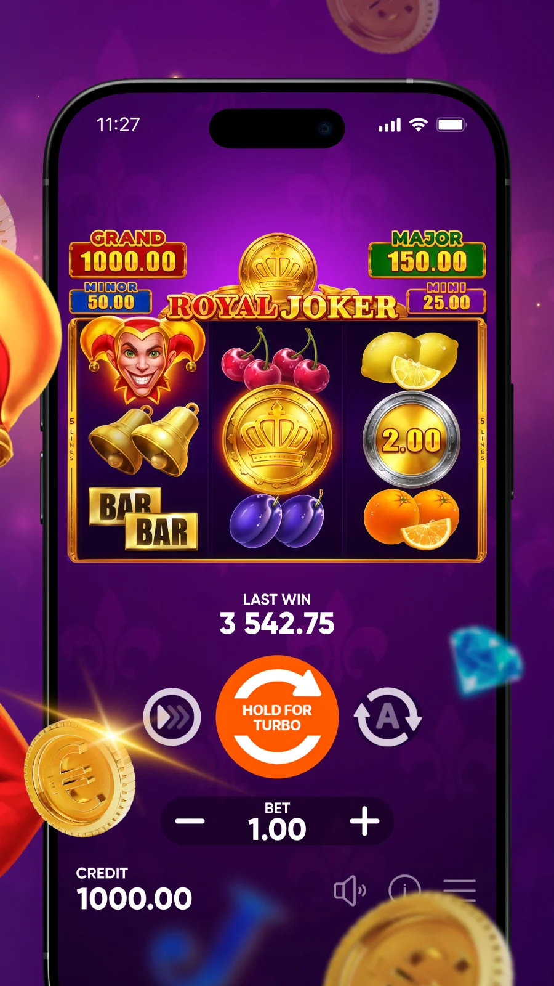Open the game info icon
Screen dimensions: 554x986
[404, 890]
